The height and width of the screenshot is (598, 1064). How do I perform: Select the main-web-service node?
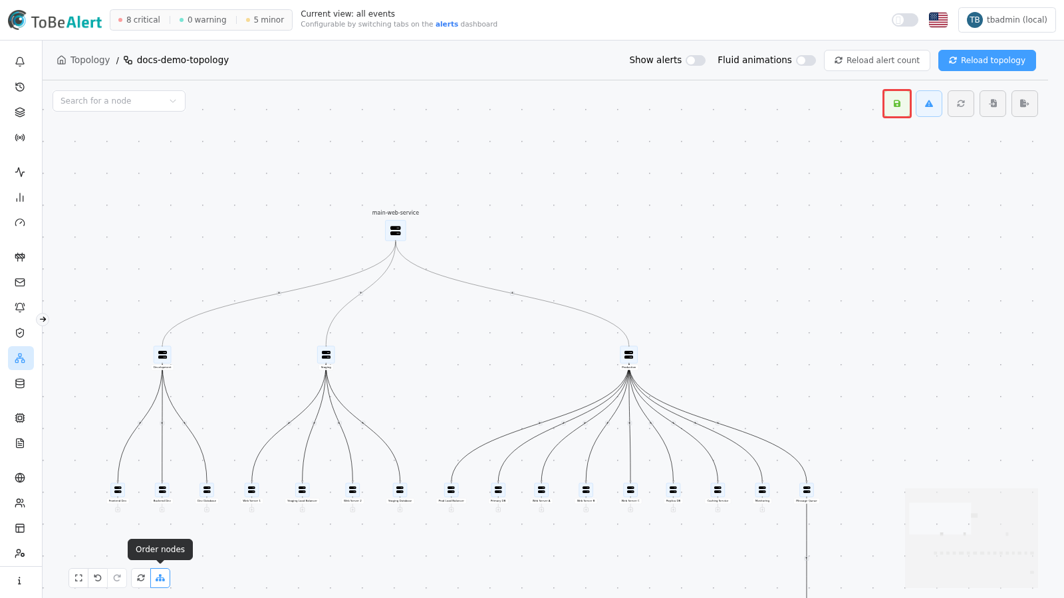pos(396,231)
